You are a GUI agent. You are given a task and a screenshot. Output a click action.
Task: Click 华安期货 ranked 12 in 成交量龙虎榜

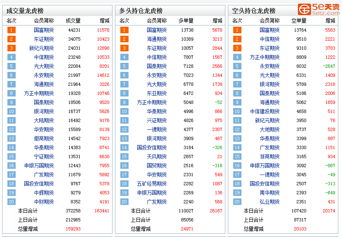pyautogui.click(x=44, y=129)
